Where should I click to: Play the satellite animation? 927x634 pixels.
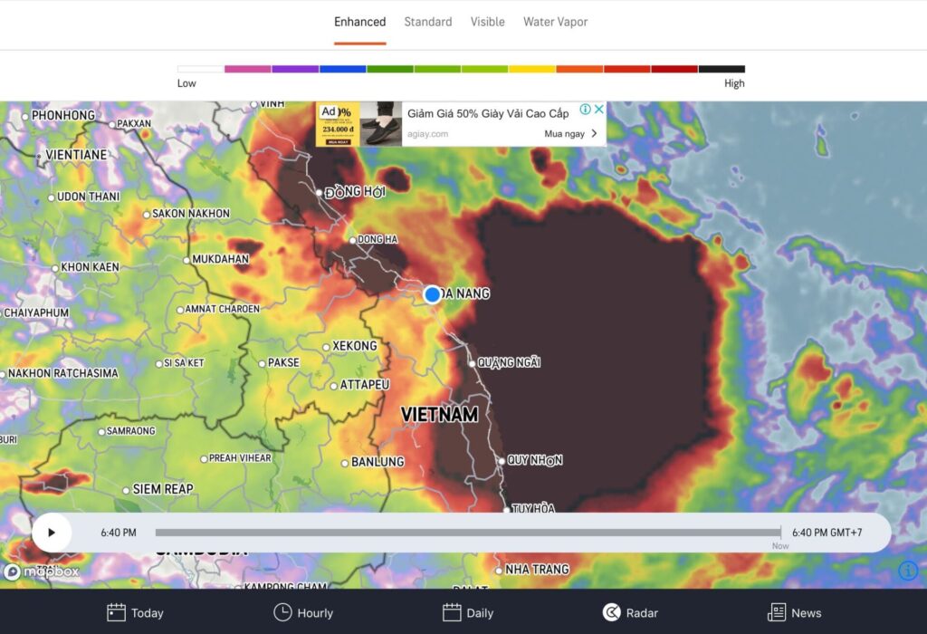[52, 533]
